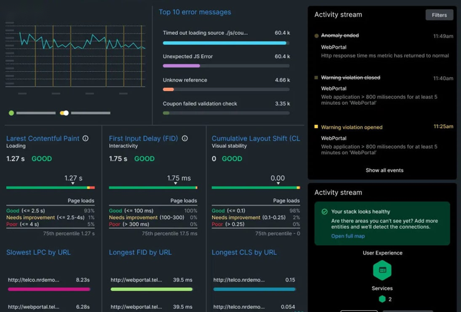Screen dimensions: 461x312
Task: Open the Filters button in Activity stream
Action: 439,15
